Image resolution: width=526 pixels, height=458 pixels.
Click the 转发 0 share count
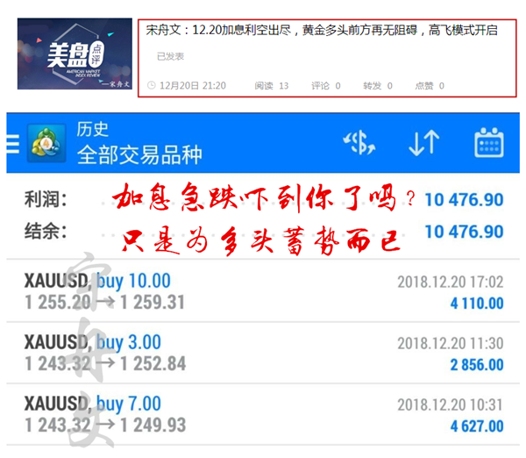click(378, 86)
